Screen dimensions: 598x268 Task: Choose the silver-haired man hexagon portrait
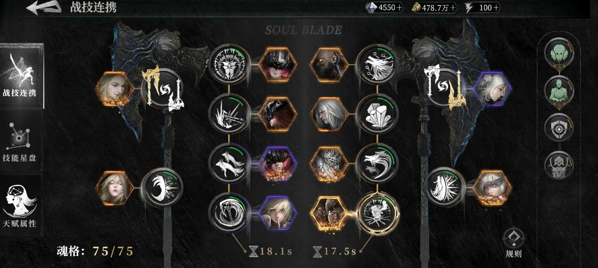point(328,113)
